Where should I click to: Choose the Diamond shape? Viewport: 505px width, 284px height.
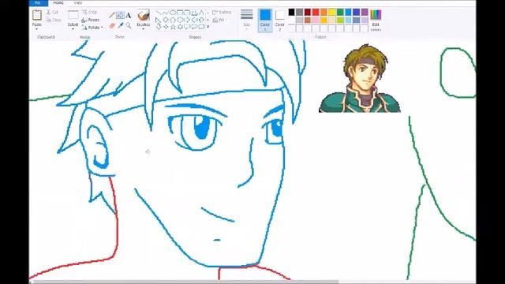(165, 20)
